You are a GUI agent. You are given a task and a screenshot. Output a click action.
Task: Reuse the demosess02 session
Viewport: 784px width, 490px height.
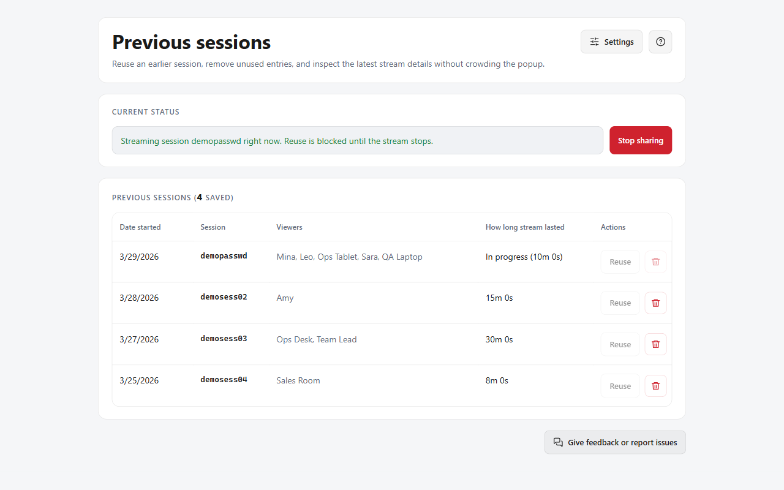620,303
